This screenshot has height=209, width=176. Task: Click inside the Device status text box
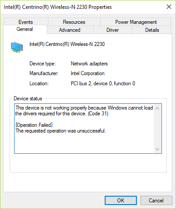88,129
